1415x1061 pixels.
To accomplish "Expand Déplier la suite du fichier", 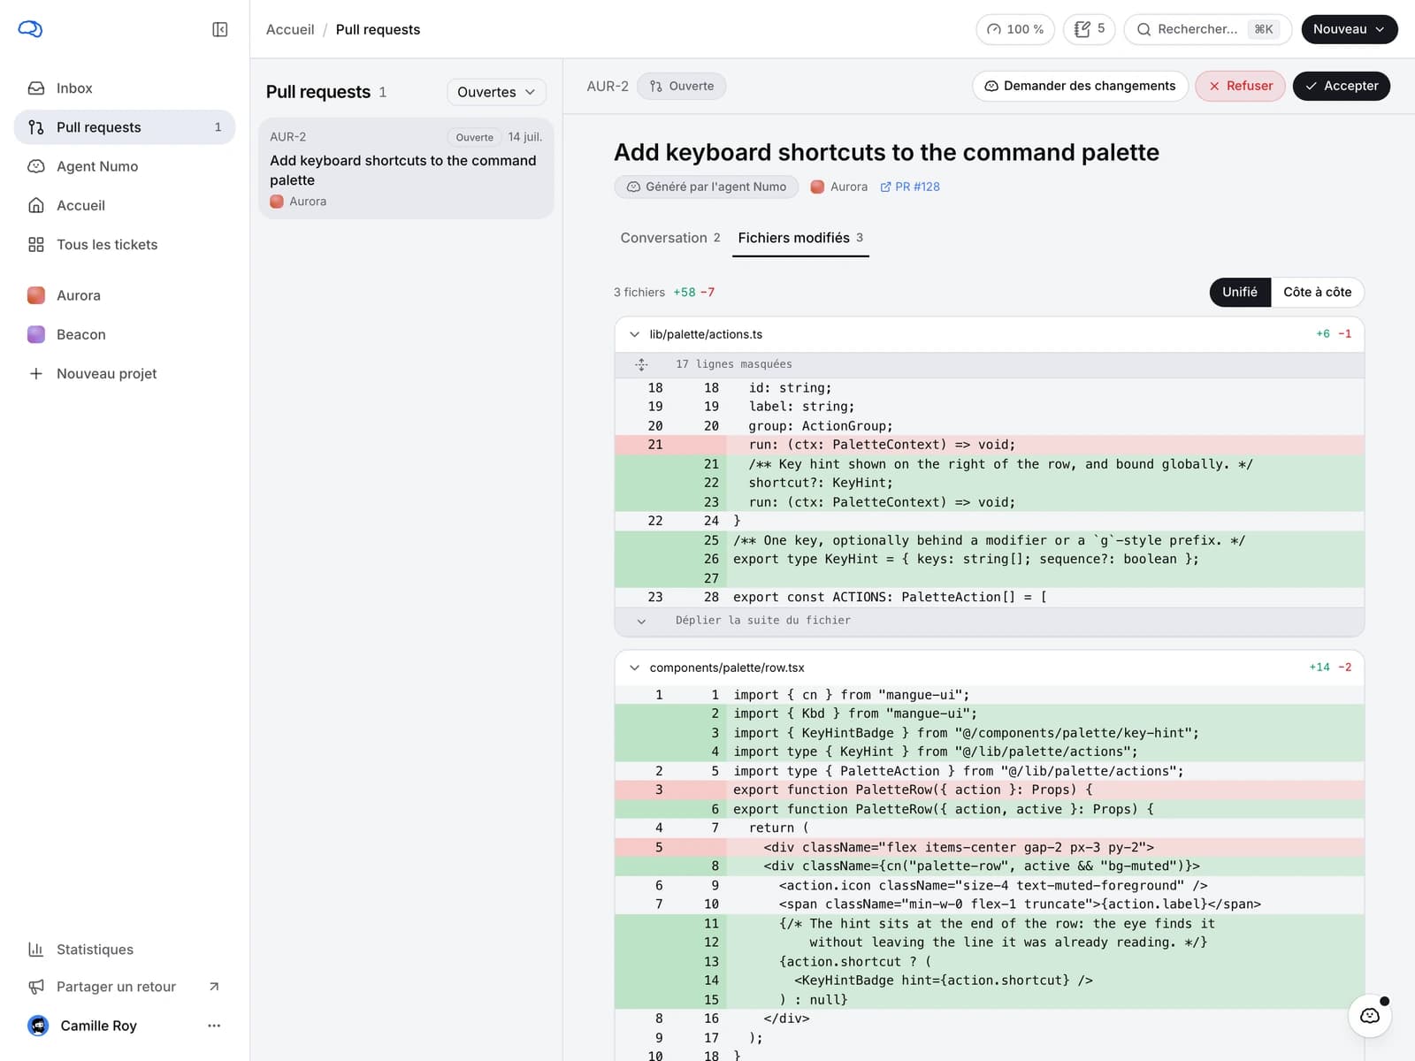I will coord(990,621).
